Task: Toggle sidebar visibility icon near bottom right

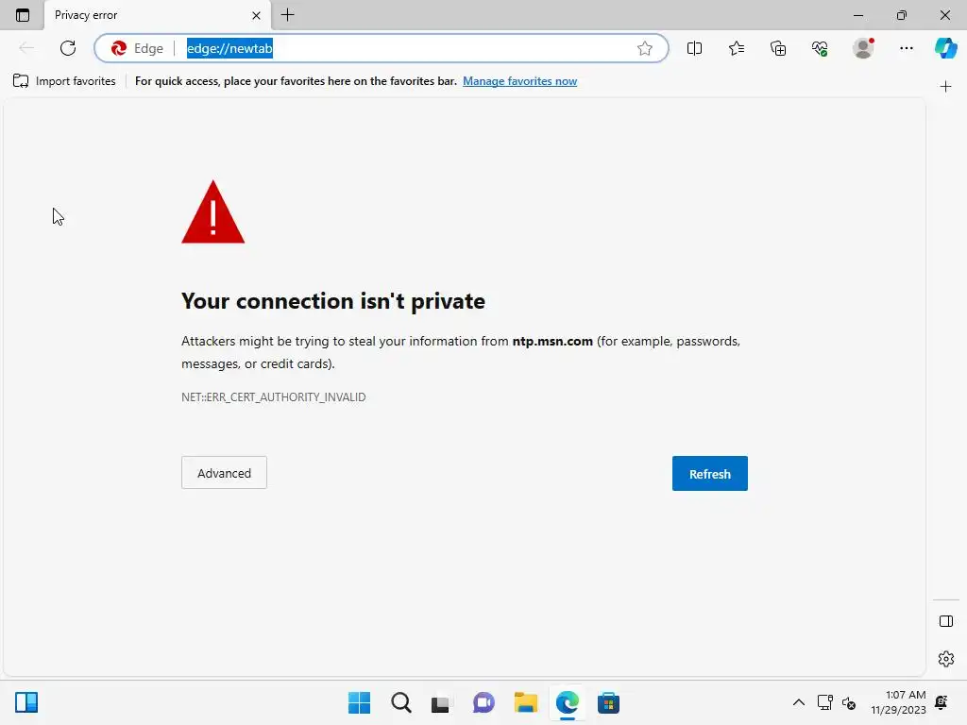Action: pyautogui.click(x=946, y=621)
